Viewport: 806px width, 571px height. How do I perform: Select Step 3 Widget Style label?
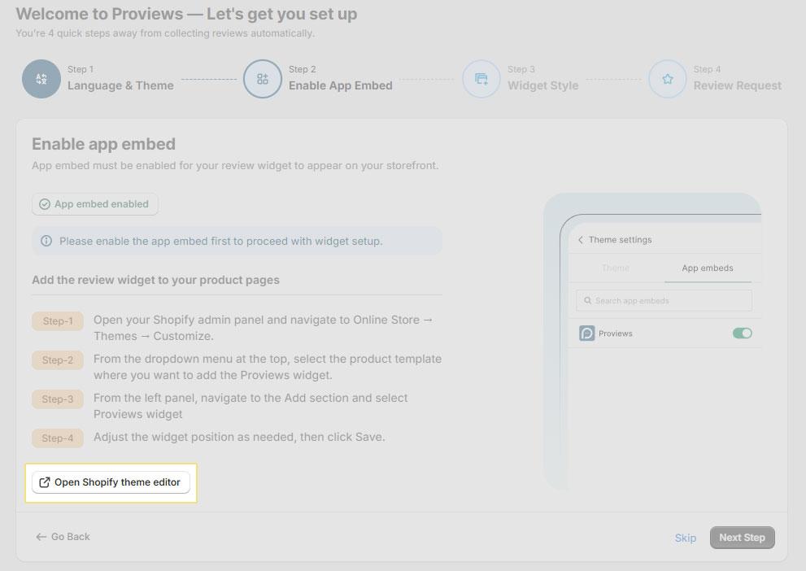(x=542, y=78)
